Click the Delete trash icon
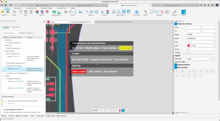 (x=31, y=12)
